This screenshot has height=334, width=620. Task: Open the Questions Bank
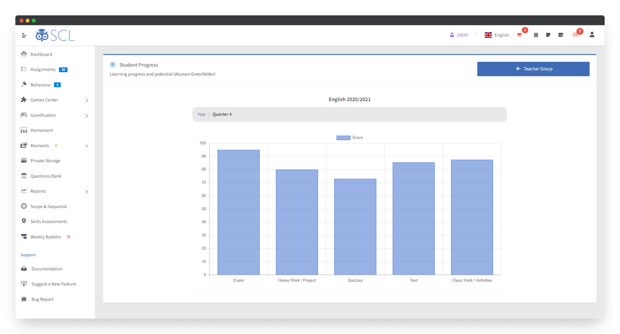pos(46,176)
